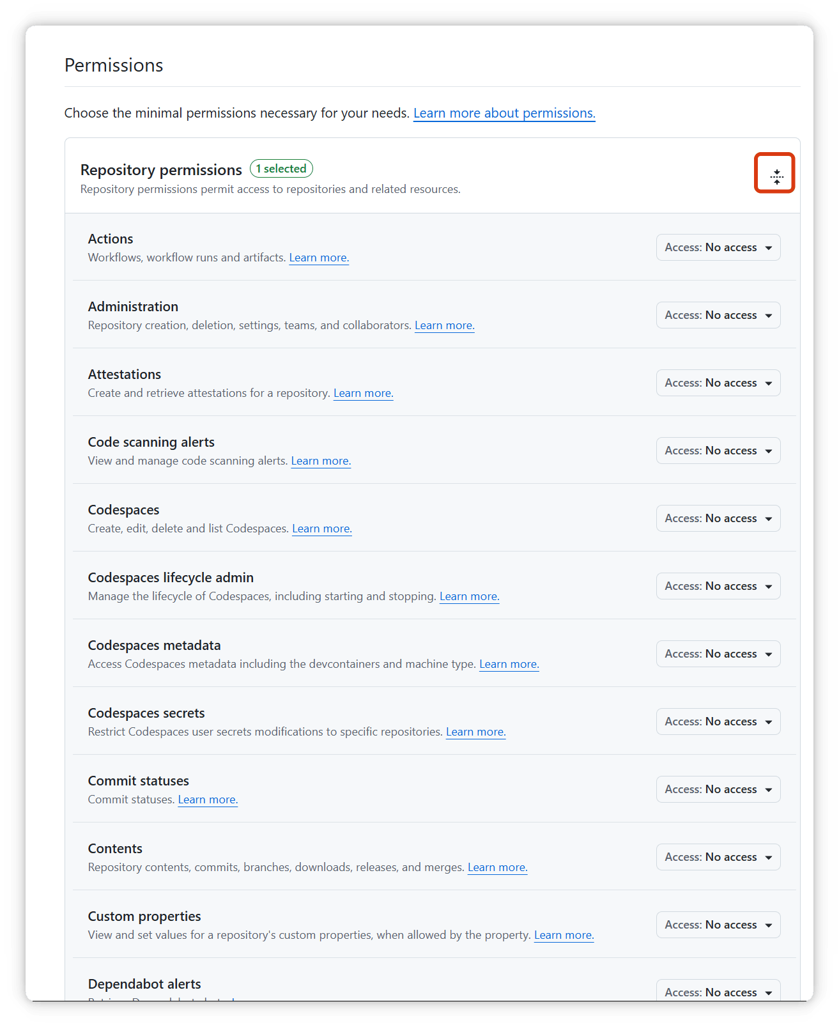Open Dependabot alerts access dropdown
Image resolution: width=839 pixels, height=1027 pixels.
(718, 991)
